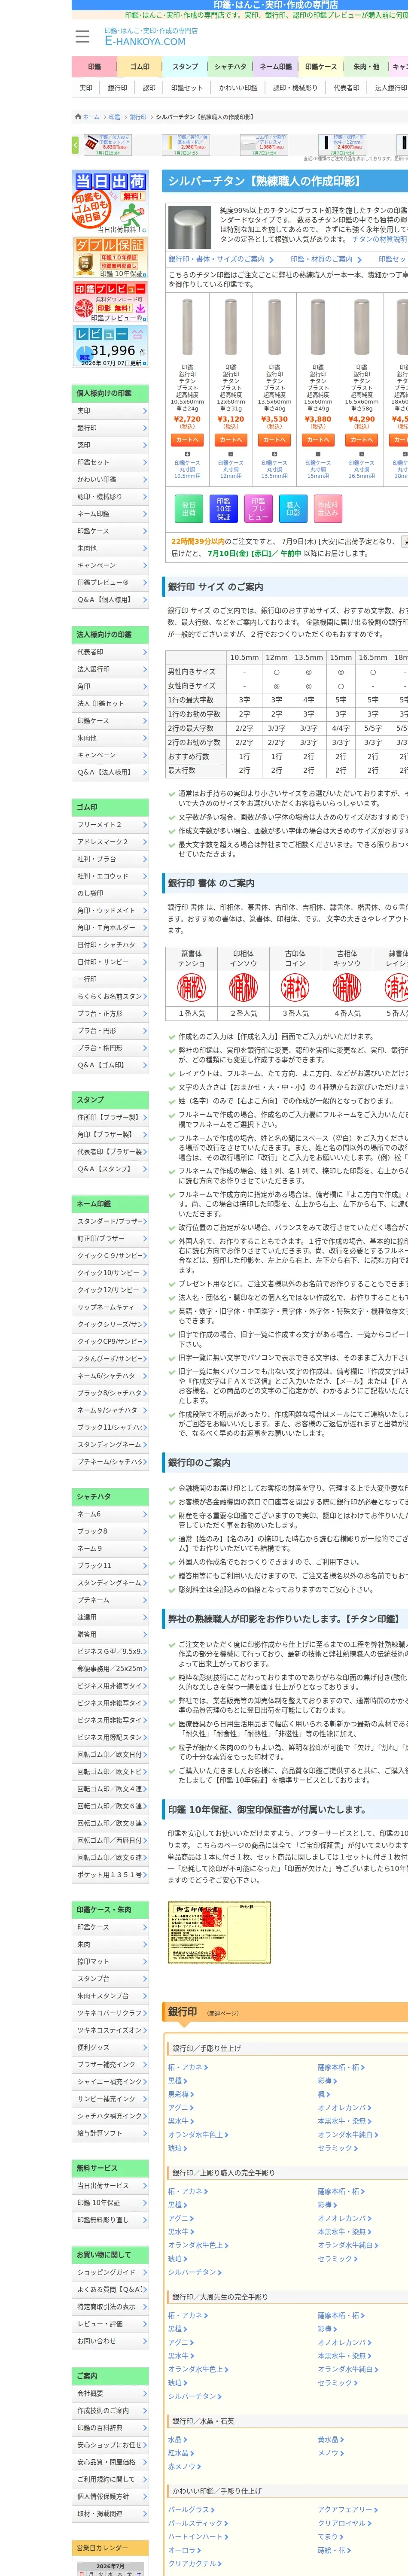The width and height of the screenshot is (408, 2576).
Task: Expand かわいい印鑑 sidebar item
Action: point(110,479)
